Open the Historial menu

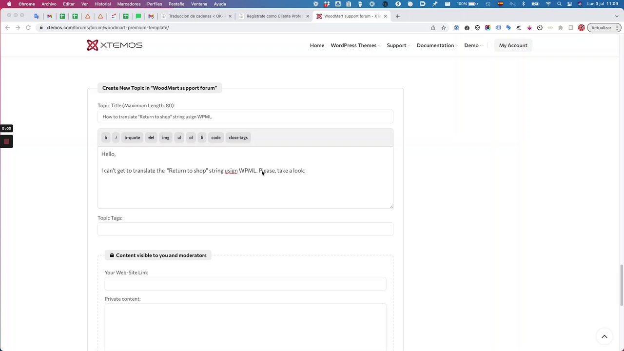(102, 4)
